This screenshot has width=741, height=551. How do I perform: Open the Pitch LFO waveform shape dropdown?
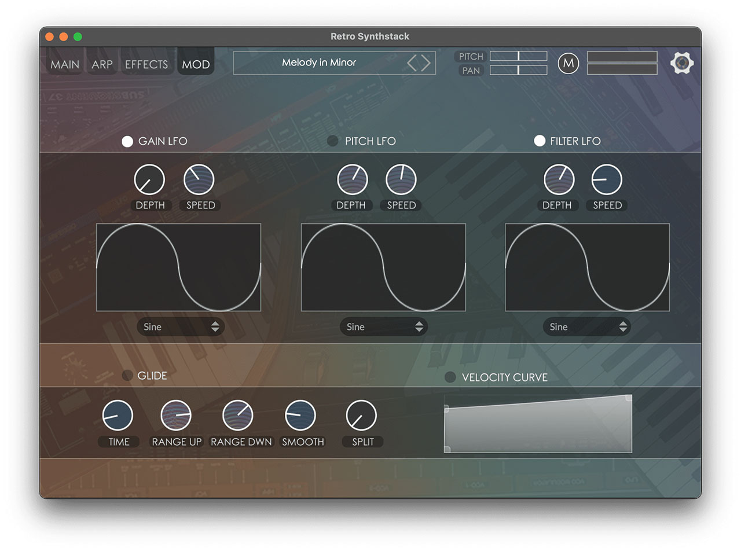[x=383, y=327]
